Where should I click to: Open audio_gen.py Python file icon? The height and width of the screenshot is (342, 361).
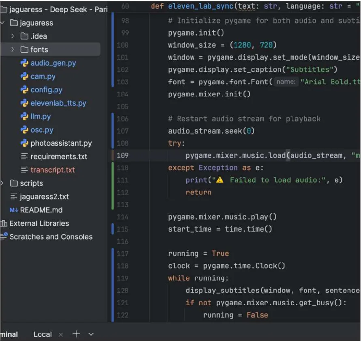click(x=24, y=63)
